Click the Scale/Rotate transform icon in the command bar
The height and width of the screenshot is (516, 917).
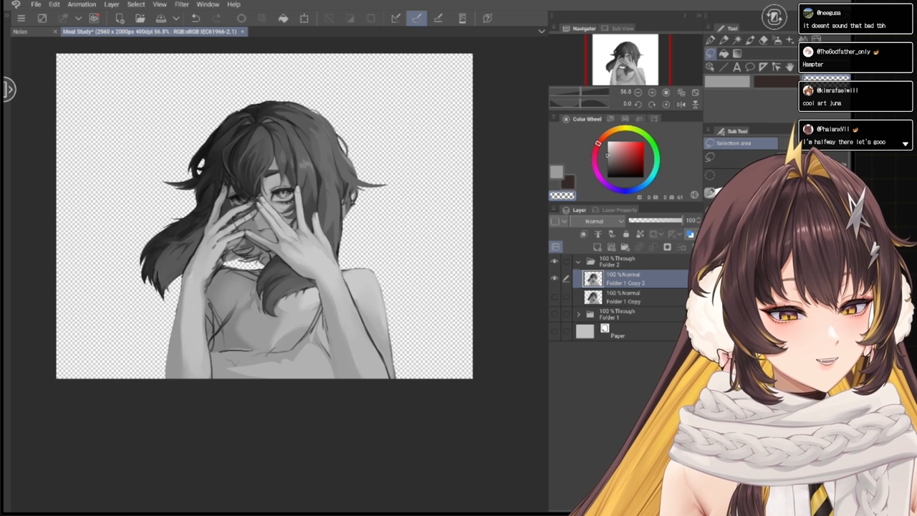point(304,18)
